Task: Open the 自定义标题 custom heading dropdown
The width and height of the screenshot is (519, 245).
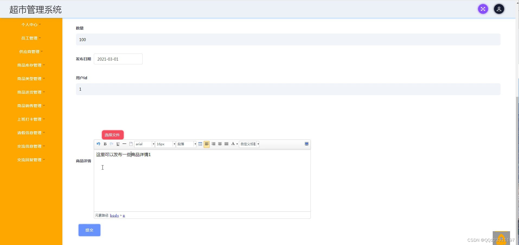Action: 249,144
